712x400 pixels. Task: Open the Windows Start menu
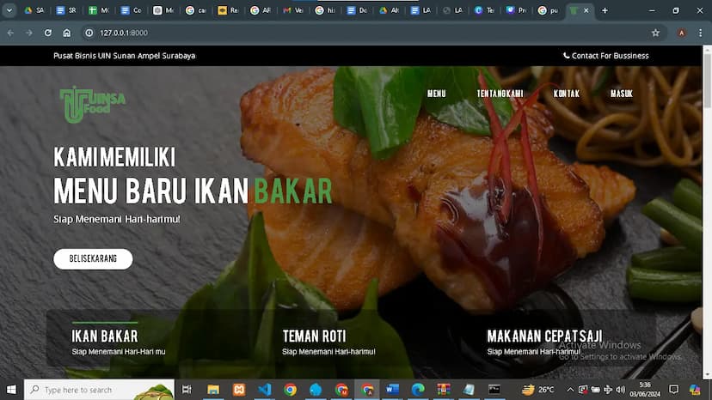pyautogui.click(x=11, y=390)
